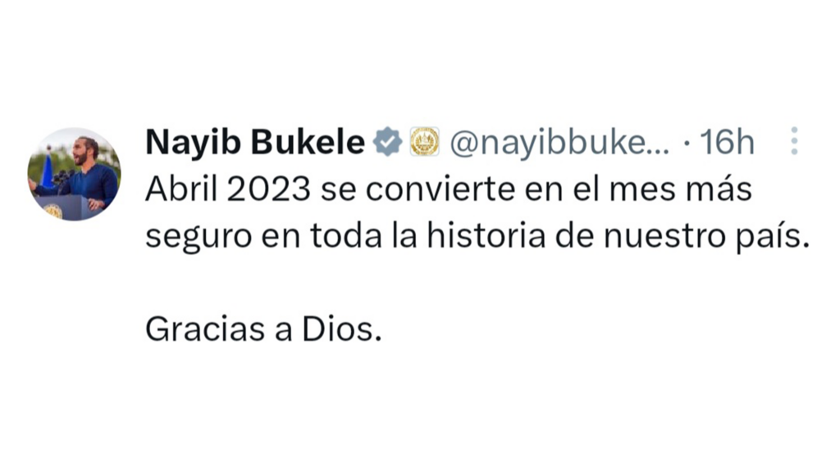840x472 pixels.
Task: Visit the @nayibbuke... handle link
Action: [x=559, y=143]
